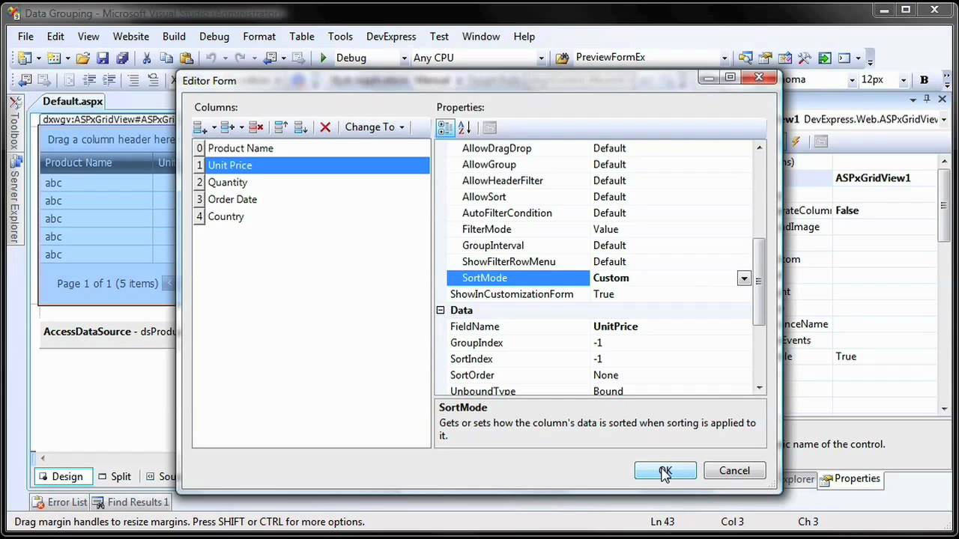Click the Add New Item toolbar icon
The image size is (959, 539).
tap(54, 58)
